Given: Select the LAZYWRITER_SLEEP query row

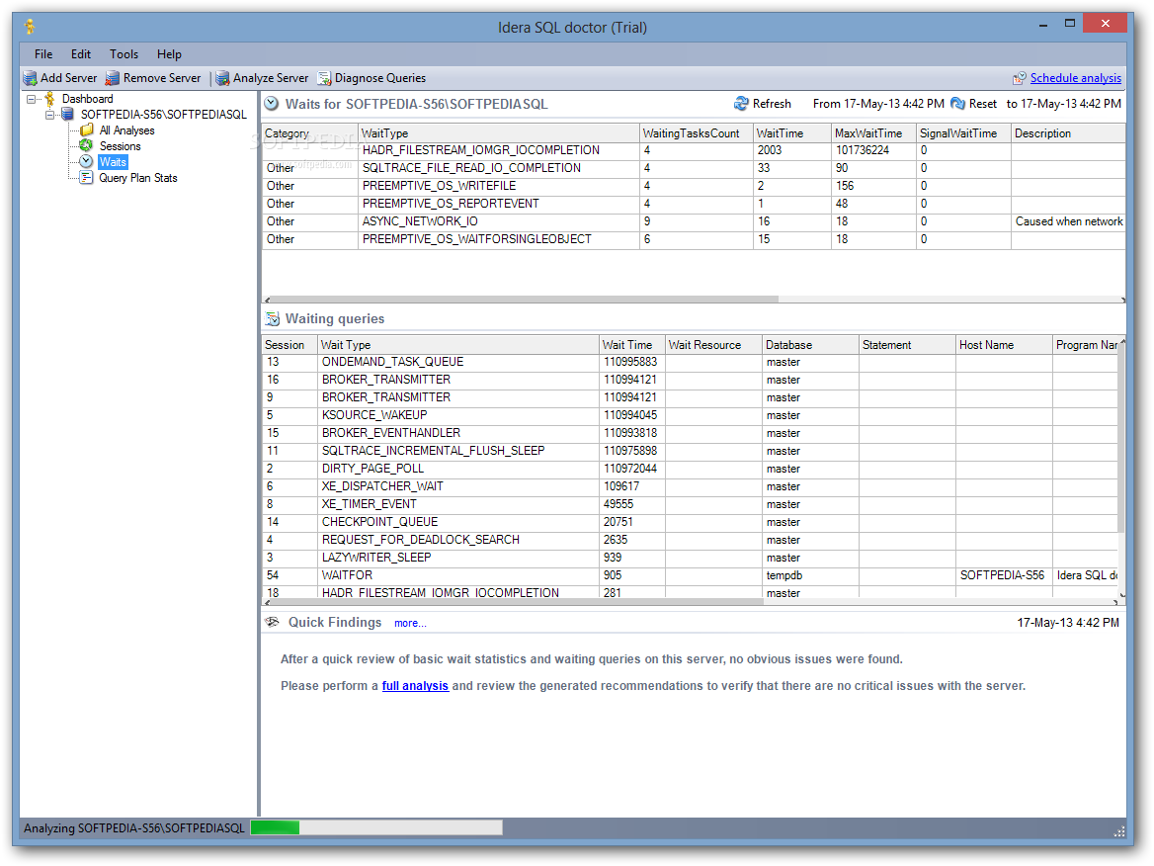Looking at the screenshot, I should (x=690, y=558).
